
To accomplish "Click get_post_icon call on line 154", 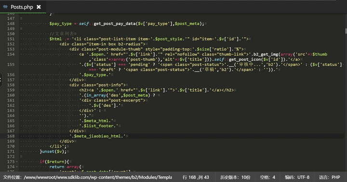I will (245, 59).
